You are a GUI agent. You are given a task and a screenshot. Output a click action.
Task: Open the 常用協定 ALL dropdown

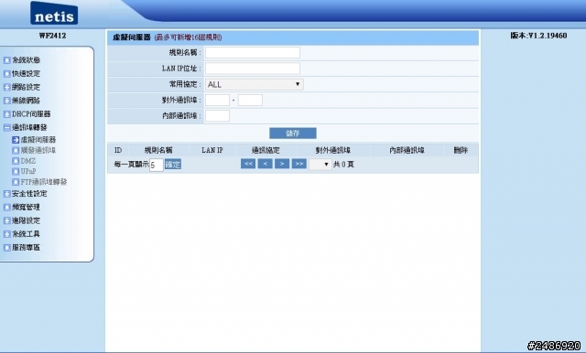[255, 84]
